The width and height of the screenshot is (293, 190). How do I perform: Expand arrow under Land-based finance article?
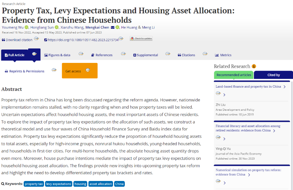pos(224,95)
